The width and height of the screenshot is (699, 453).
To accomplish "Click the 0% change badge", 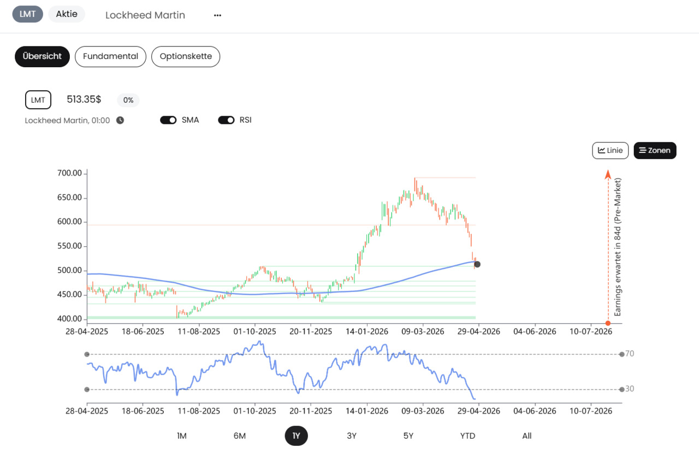I will [128, 100].
